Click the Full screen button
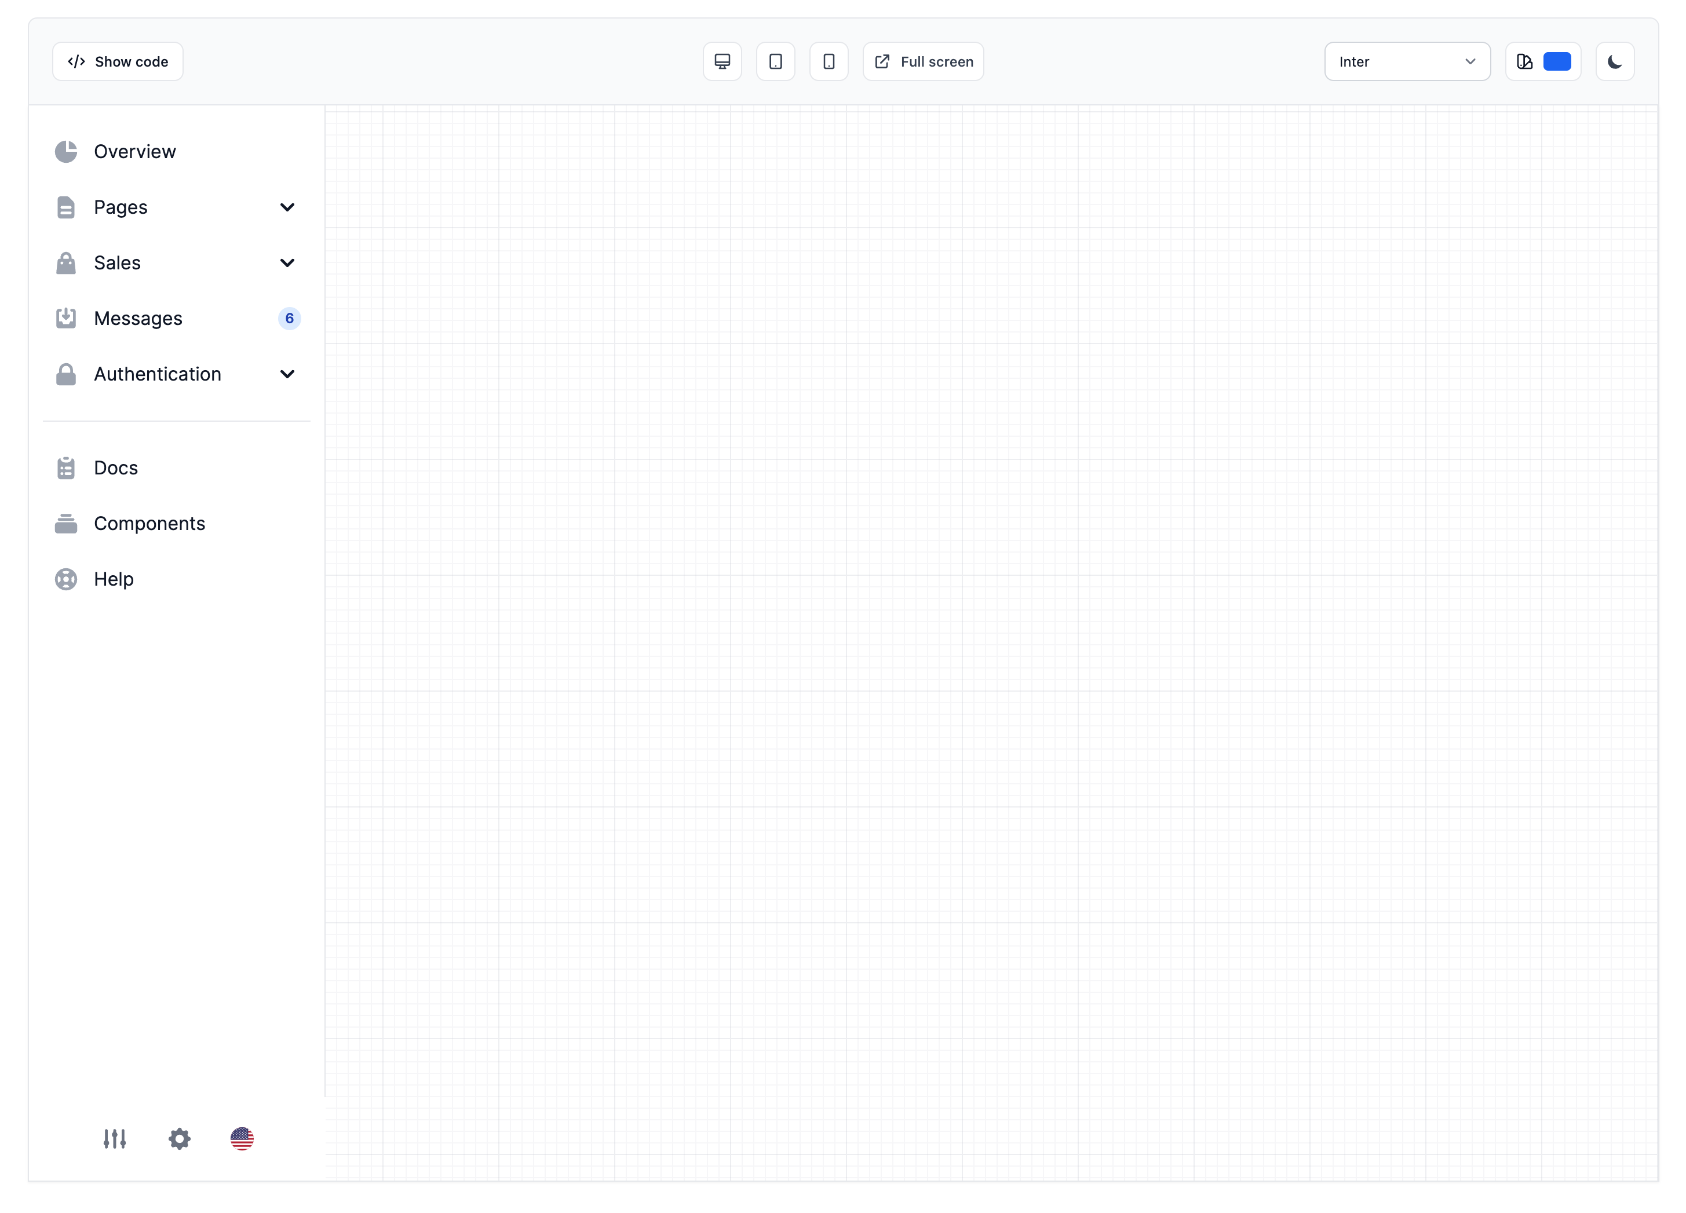Image resolution: width=1686 pixels, height=1213 pixels. click(924, 61)
